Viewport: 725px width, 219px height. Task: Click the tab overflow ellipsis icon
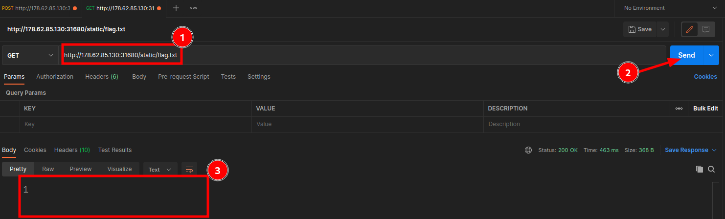tap(194, 8)
